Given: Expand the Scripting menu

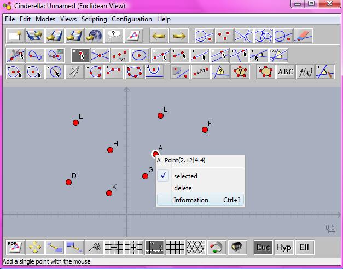Looking at the screenshot, I should tap(94, 19).
